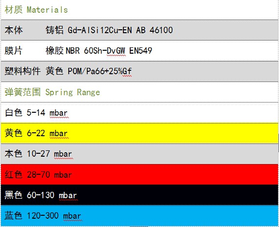Click the Gd-AlSi12Cu-EN AB 46100 text
The width and height of the screenshot is (279, 227).
[x=120, y=30]
